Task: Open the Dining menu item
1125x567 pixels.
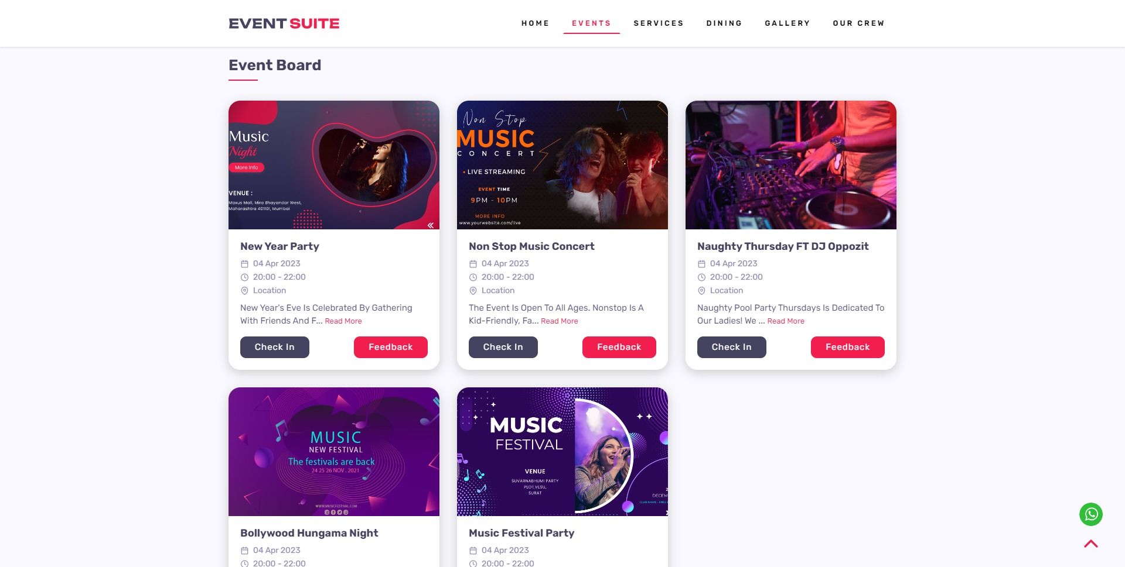Action: coord(724,23)
